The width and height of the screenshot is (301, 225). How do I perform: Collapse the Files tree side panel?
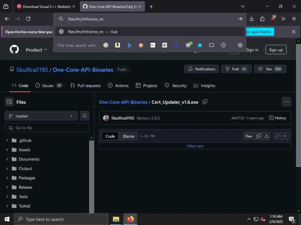coord(9,102)
